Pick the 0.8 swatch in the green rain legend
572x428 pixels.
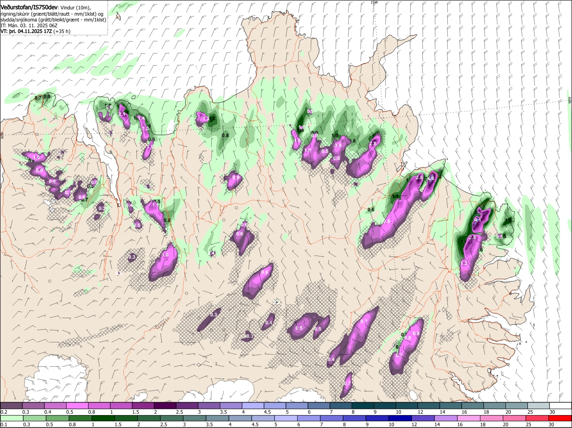tap(80, 418)
